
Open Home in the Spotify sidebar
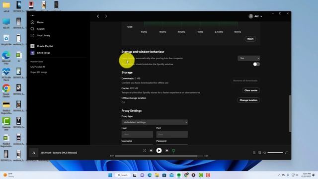[x=37, y=22]
